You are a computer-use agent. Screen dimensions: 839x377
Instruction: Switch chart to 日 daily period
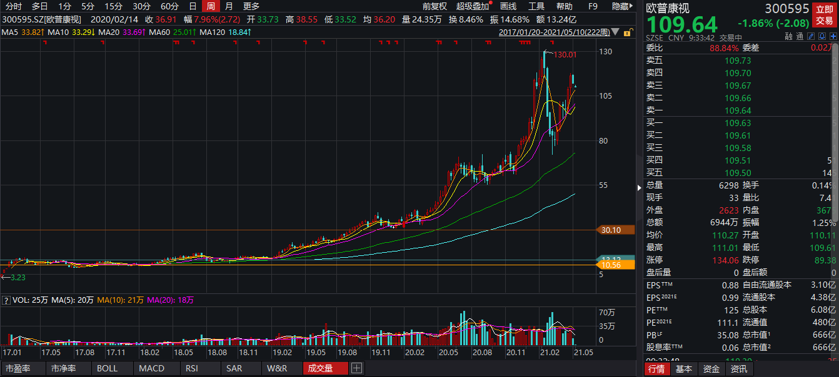point(193,6)
